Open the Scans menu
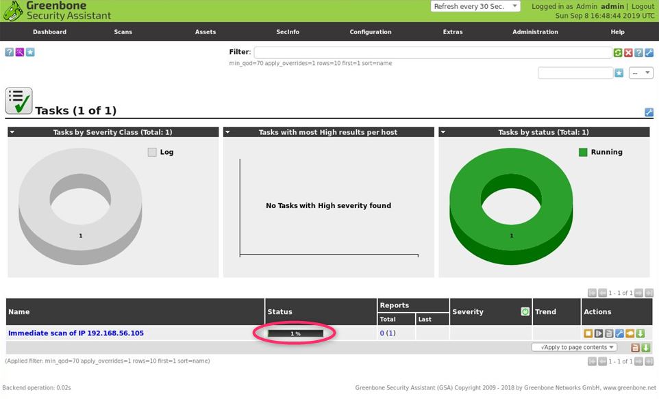The height and width of the screenshot is (399, 659). [x=123, y=32]
